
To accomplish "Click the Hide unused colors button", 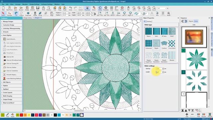I will click(x=198, y=115).
